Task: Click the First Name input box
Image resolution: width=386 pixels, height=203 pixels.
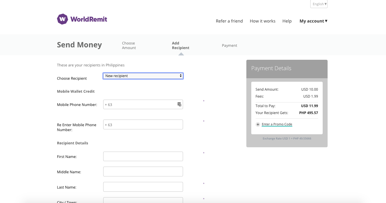Action: (x=143, y=157)
